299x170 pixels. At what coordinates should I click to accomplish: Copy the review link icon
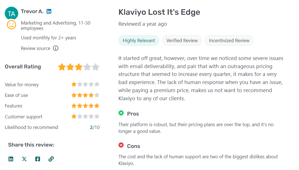(x=51, y=159)
